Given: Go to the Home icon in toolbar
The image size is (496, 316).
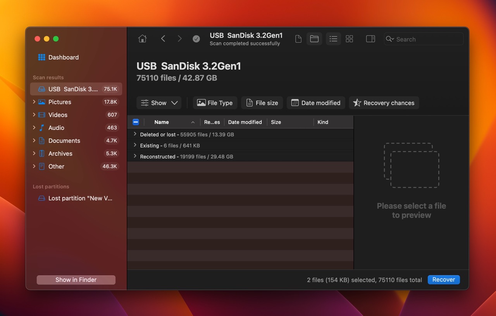Looking at the screenshot, I should [143, 39].
